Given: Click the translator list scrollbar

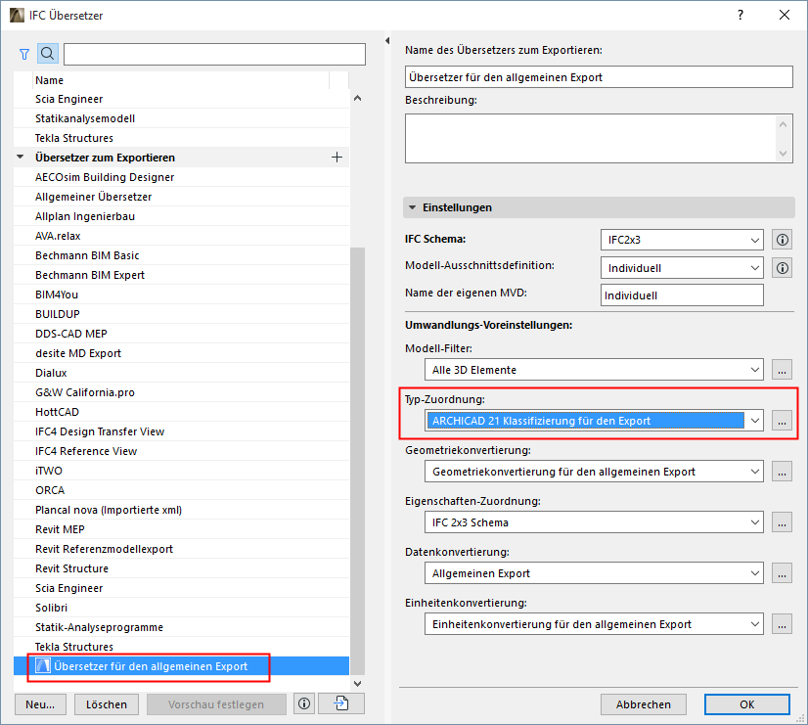Looking at the screenshot, I should click(x=357, y=461).
